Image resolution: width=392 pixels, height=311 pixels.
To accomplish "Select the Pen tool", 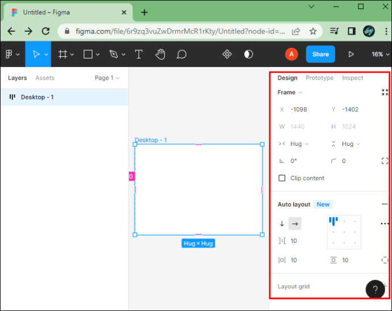I will 114,54.
